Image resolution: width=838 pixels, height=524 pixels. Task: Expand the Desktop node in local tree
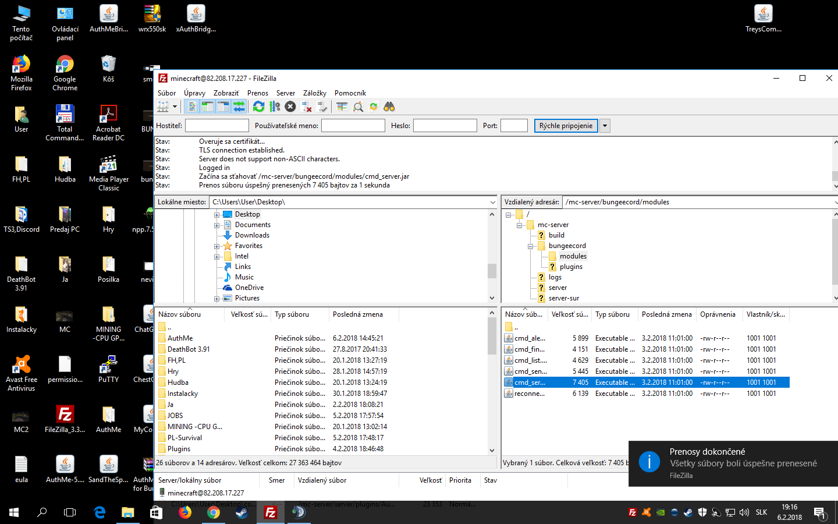click(x=216, y=214)
